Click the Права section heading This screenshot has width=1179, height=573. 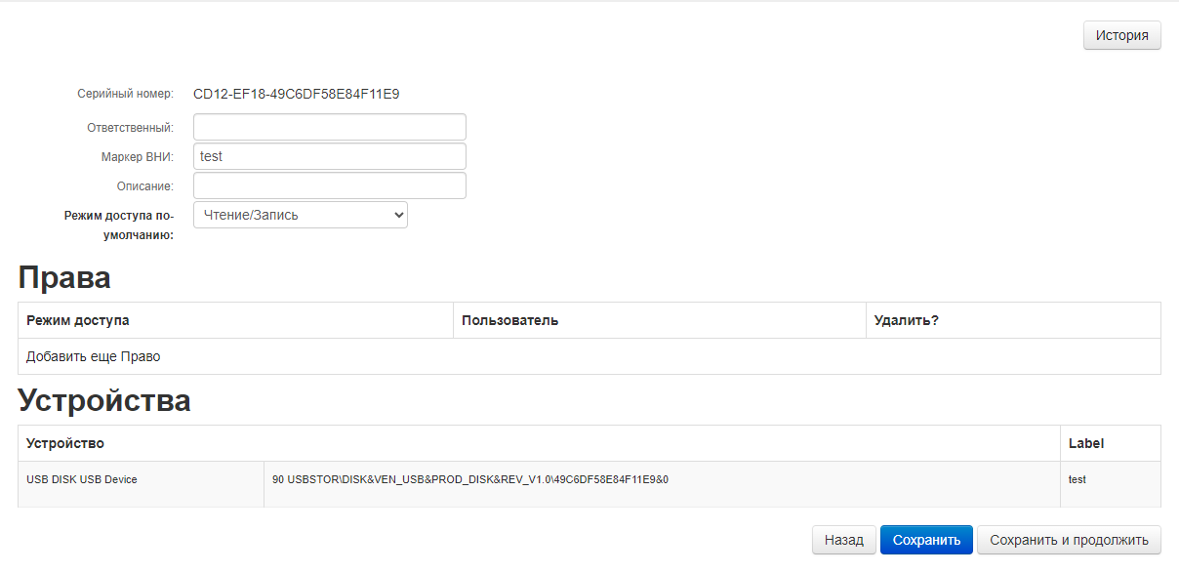point(64,278)
